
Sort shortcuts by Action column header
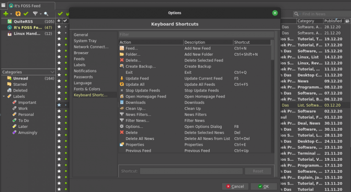click(151, 43)
